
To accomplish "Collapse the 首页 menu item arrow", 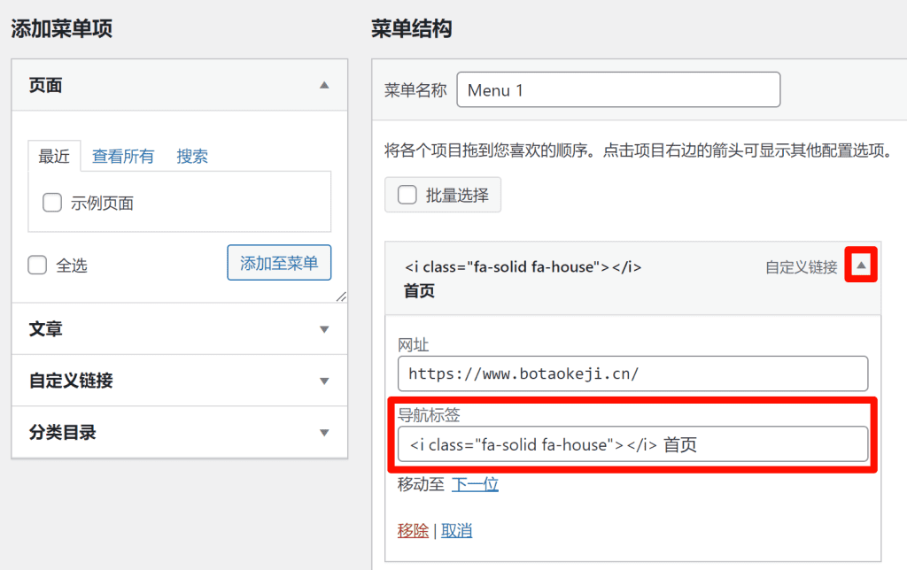I will pyautogui.click(x=861, y=266).
